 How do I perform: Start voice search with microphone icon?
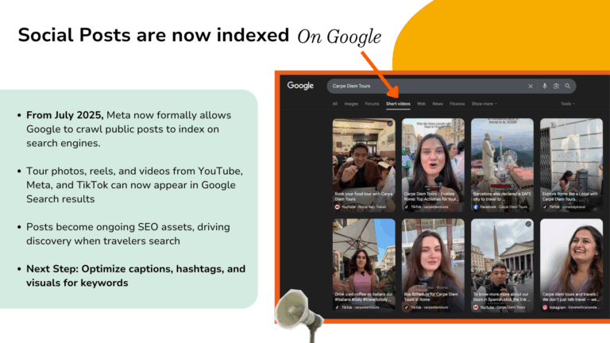[545, 86]
